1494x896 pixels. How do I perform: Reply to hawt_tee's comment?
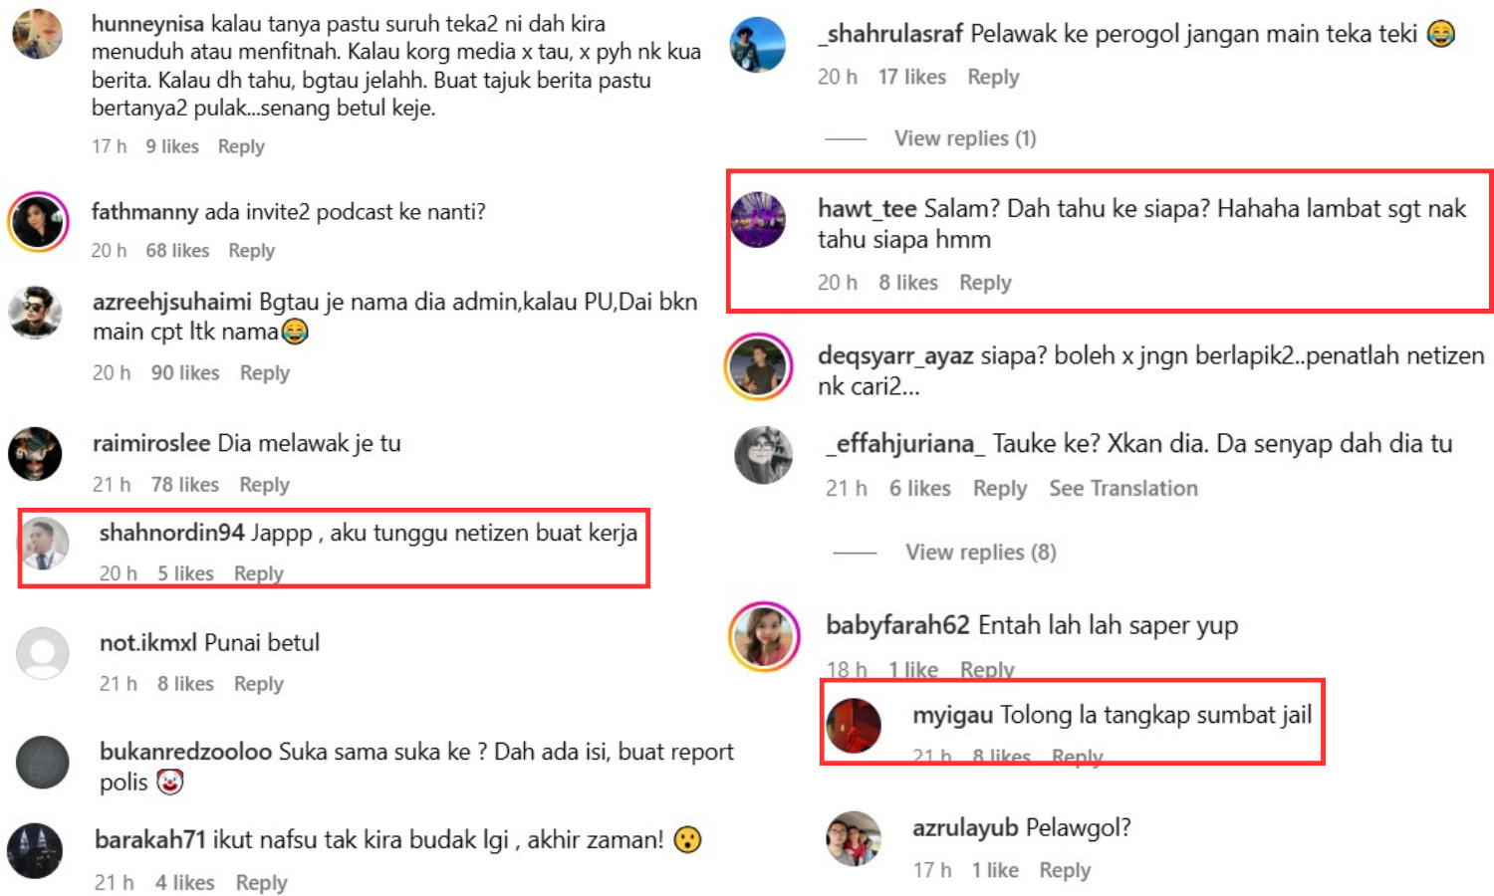(x=985, y=283)
